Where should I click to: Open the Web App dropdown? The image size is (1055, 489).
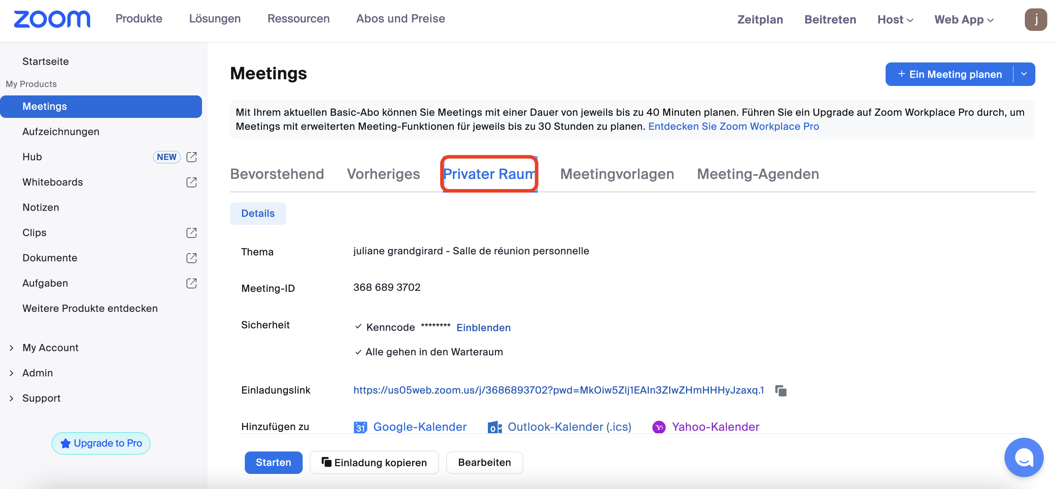click(964, 20)
